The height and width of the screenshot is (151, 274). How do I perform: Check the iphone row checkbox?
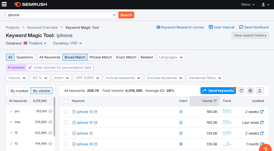66,133
